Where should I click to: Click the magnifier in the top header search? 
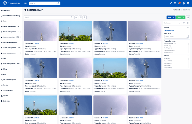pyautogui.click(x=59, y=3)
